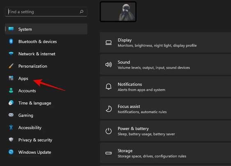Image resolution: width=231 pixels, height=166 pixels.
Task: Open Accessibility settings
Action: [46, 127]
